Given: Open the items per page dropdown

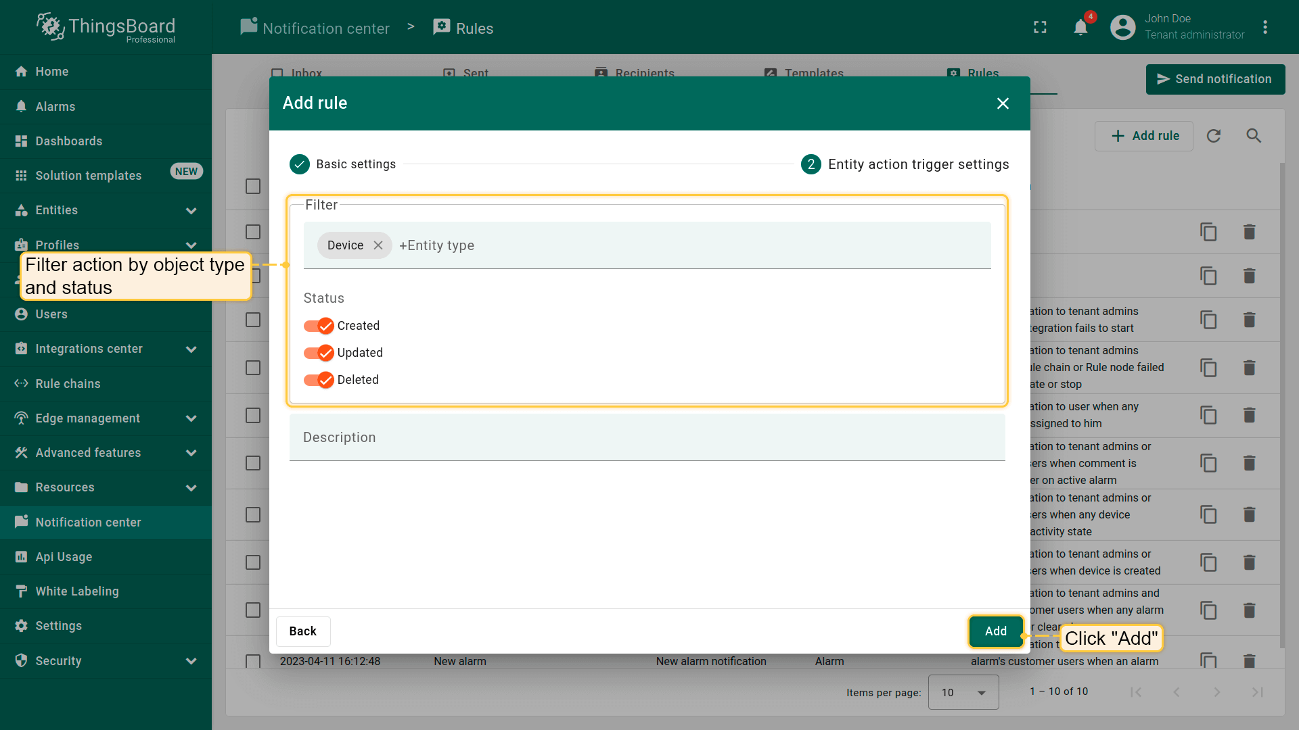Looking at the screenshot, I should click(963, 692).
